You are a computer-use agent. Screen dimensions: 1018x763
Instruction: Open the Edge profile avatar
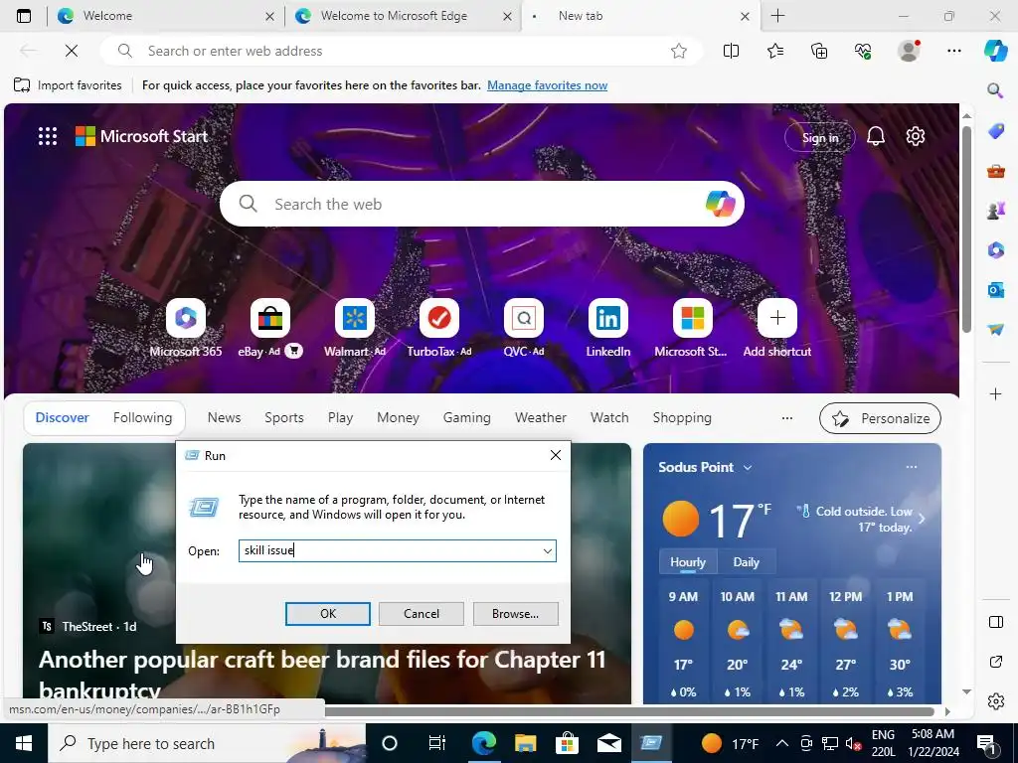tap(909, 51)
